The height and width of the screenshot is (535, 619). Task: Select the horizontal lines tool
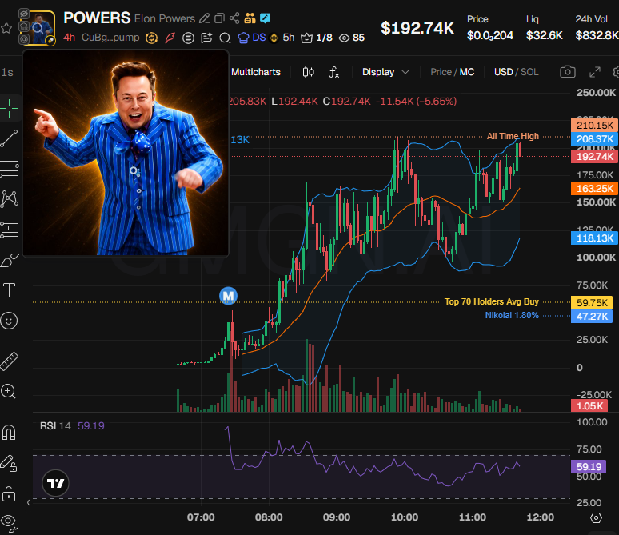click(x=10, y=169)
